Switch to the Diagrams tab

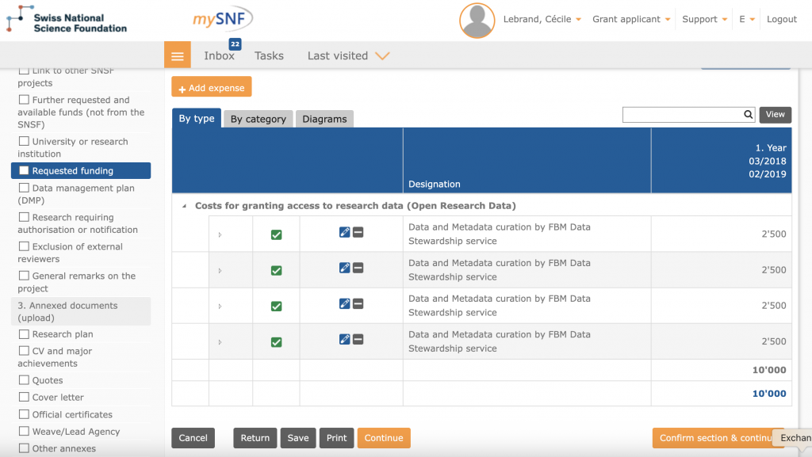point(324,119)
